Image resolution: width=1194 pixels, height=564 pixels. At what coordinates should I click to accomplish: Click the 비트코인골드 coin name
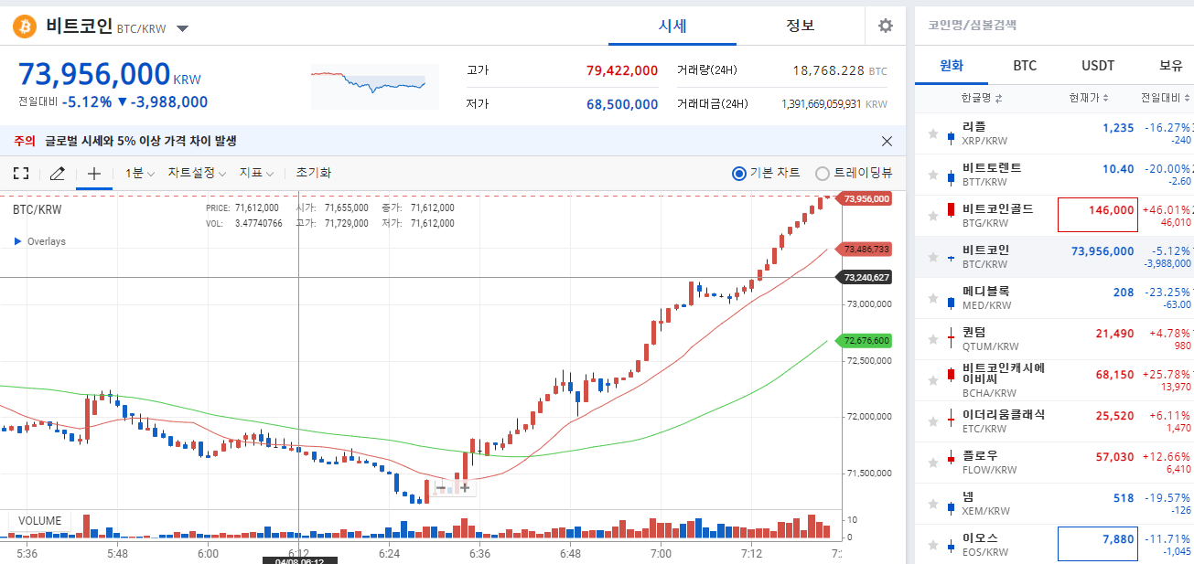997,209
